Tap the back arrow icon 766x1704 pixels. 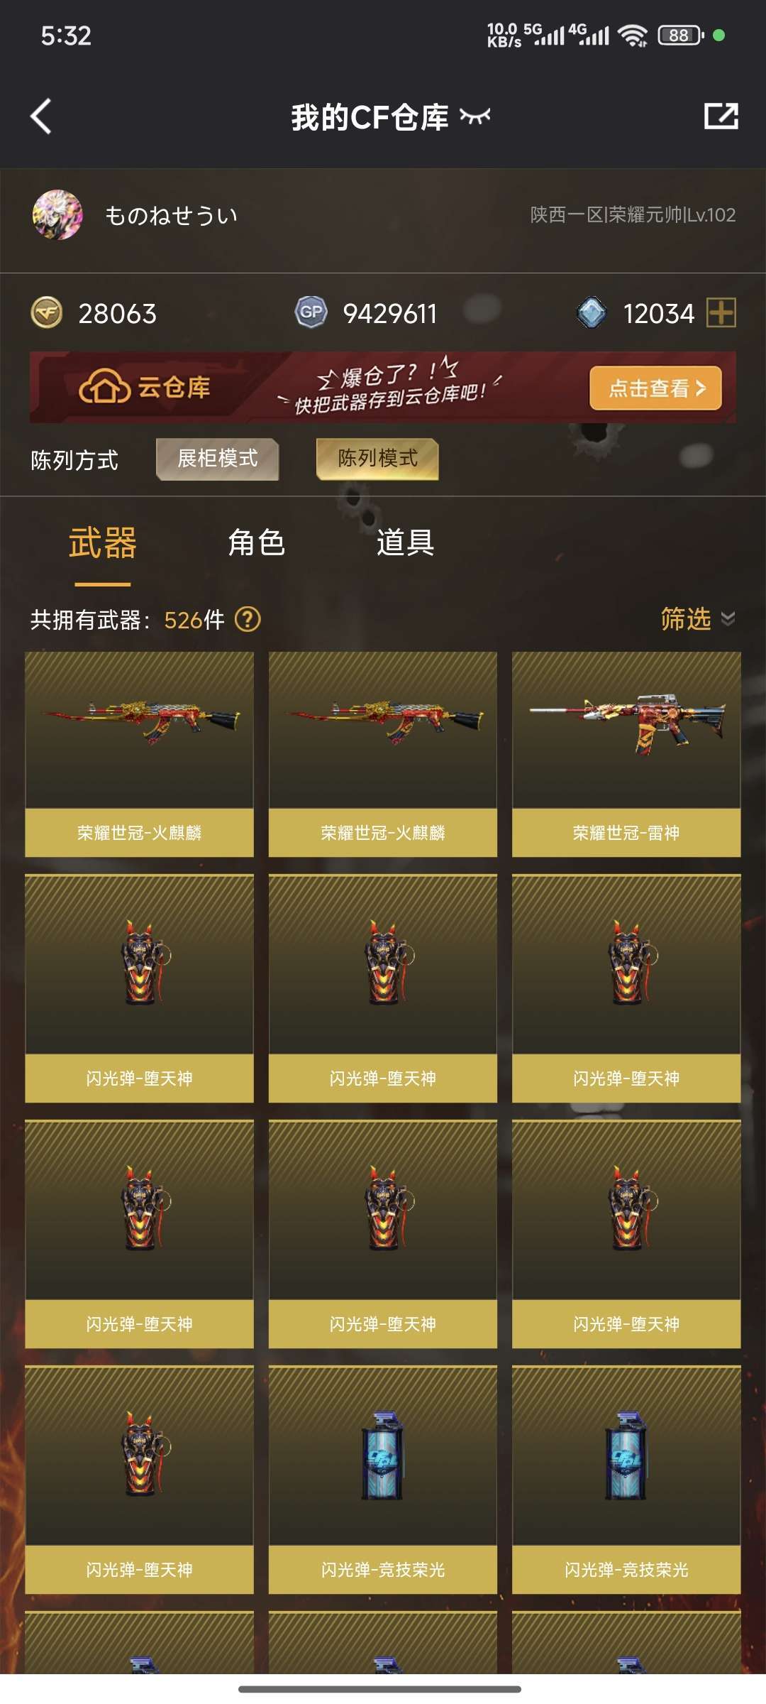(41, 116)
